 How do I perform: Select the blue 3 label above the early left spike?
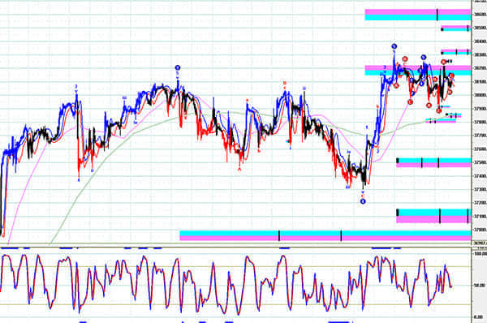coord(76,86)
